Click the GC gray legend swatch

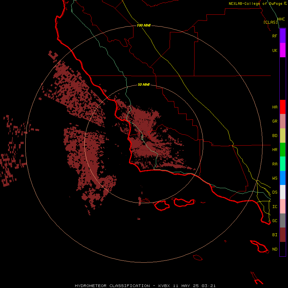click(283, 220)
